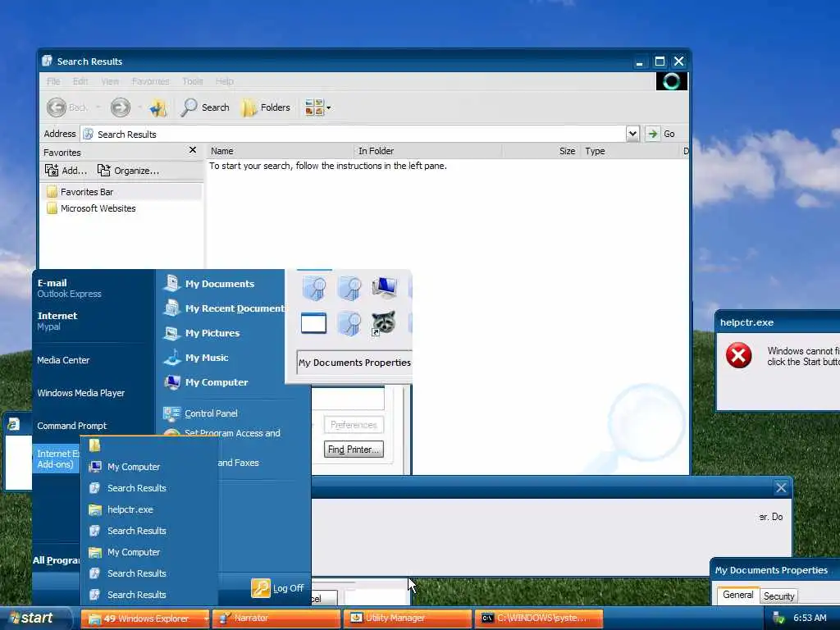The height and width of the screenshot is (630, 840).
Task: Click the helpctr.exe red error icon
Action: [739, 355]
